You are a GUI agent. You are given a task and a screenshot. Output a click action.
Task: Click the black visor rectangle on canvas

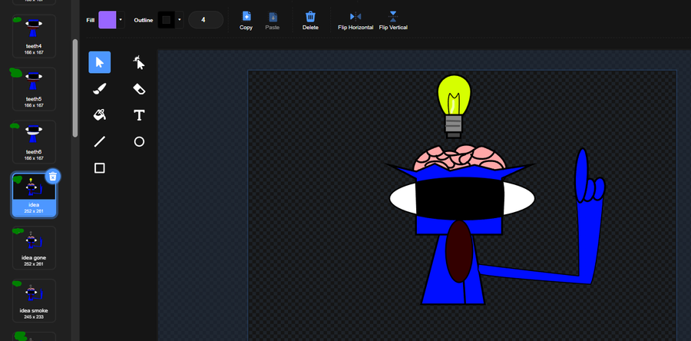pyautogui.click(x=459, y=199)
